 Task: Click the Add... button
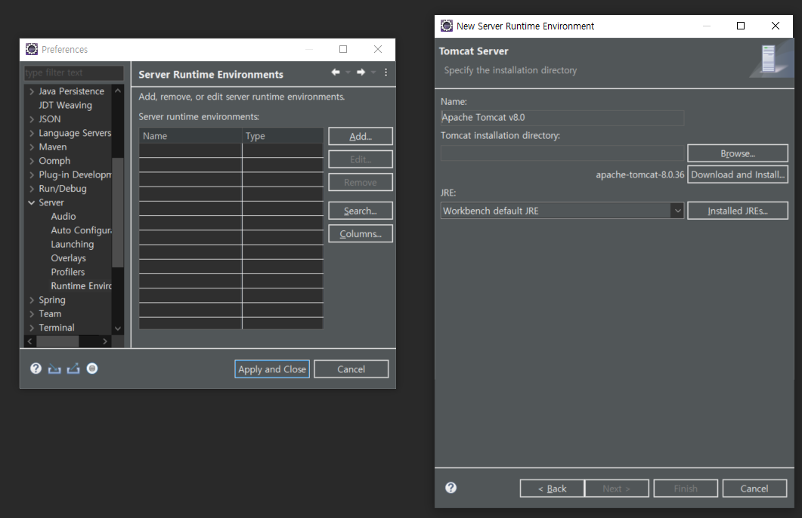(x=361, y=137)
